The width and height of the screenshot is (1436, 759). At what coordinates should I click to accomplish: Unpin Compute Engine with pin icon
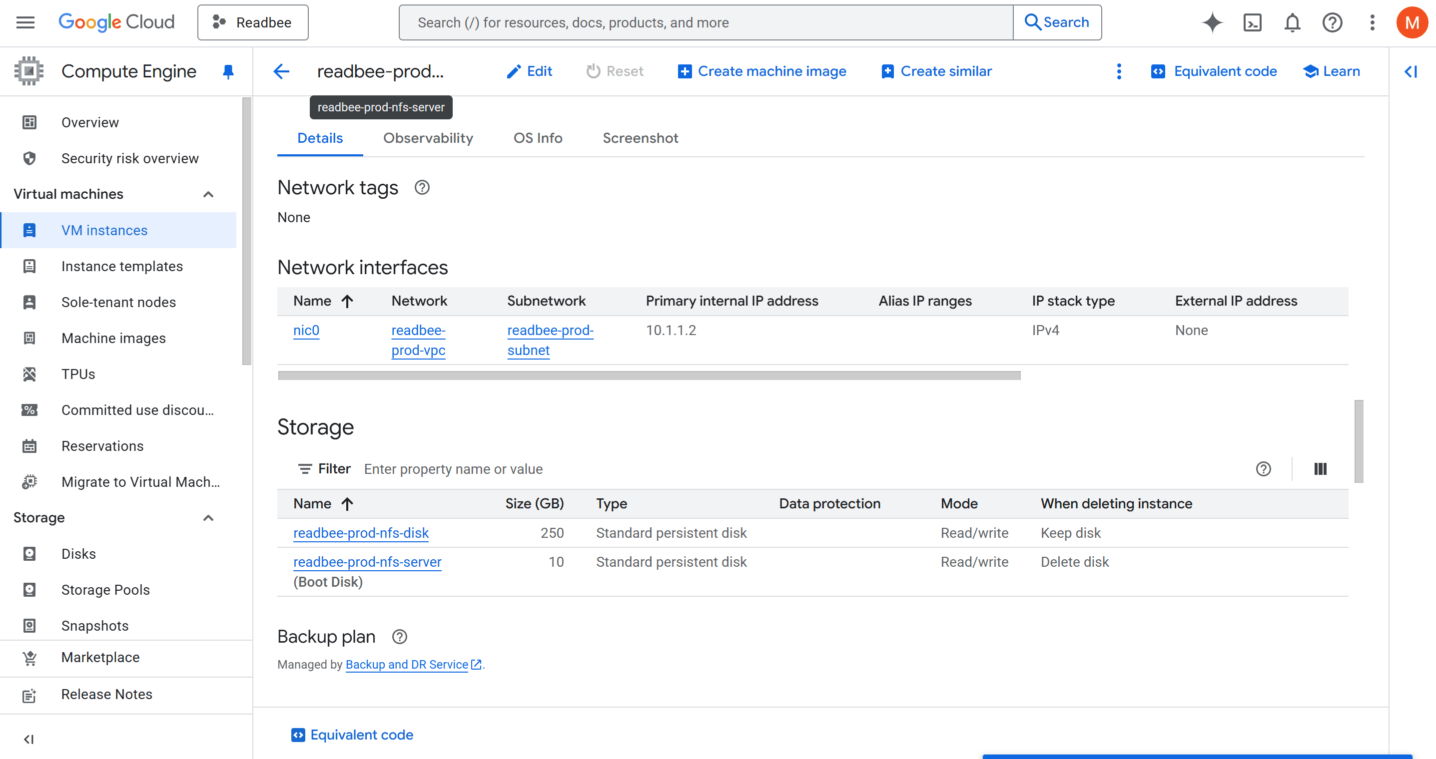[x=228, y=71]
